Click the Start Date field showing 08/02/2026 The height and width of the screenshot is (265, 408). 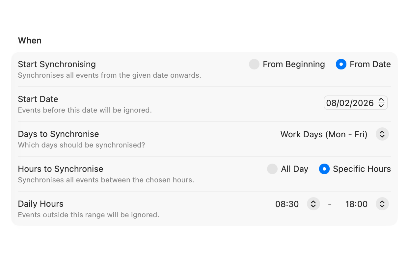[349, 103]
